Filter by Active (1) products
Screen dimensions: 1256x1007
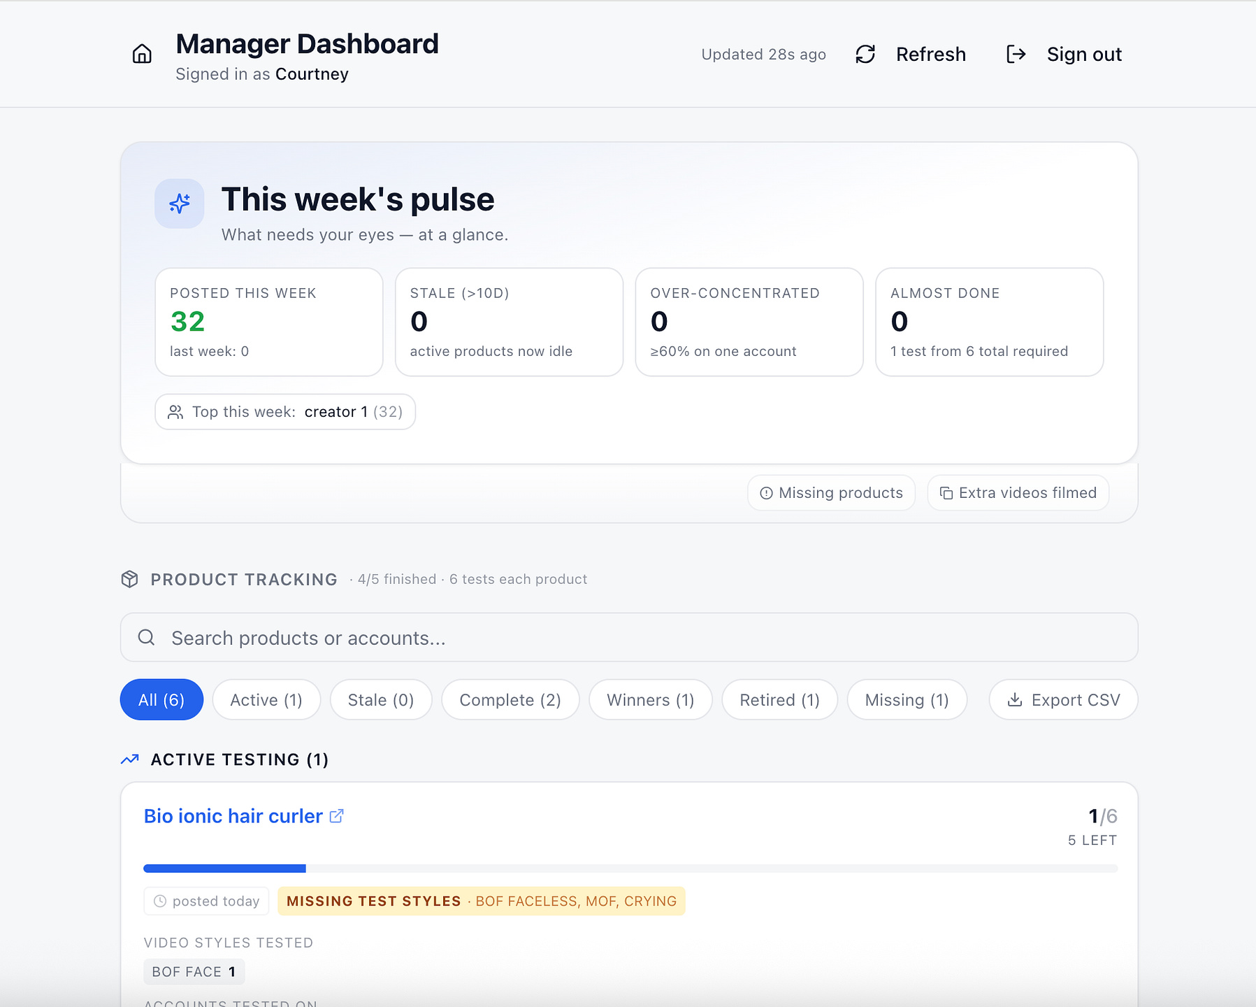pyautogui.click(x=266, y=700)
